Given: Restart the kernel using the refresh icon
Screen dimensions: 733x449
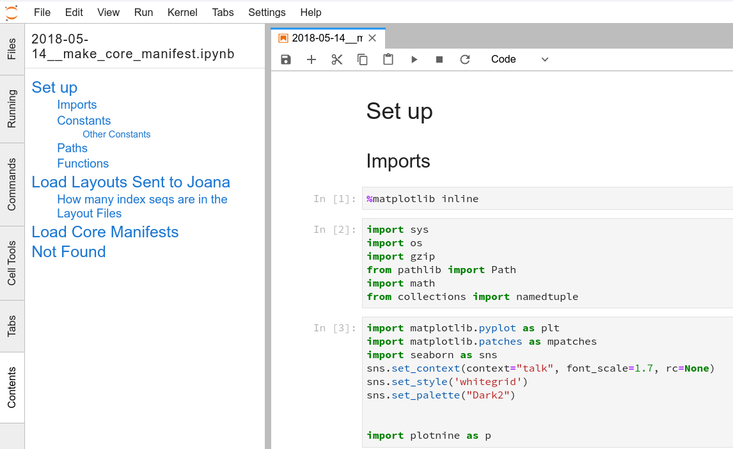Looking at the screenshot, I should point(465,59).
